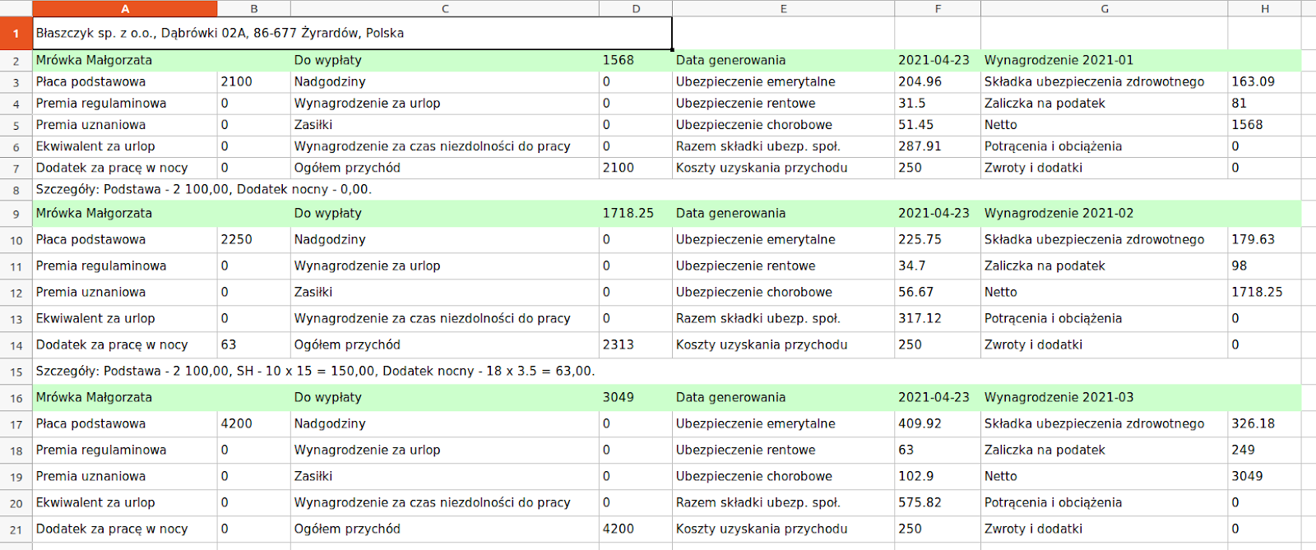Click the column H header
1316x550 pixels.
(1264, 9)
